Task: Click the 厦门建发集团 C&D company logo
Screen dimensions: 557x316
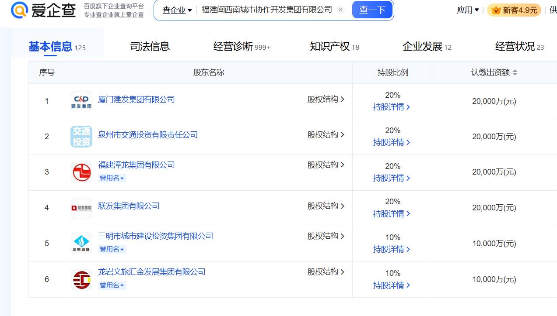Action: pos(81,101)
